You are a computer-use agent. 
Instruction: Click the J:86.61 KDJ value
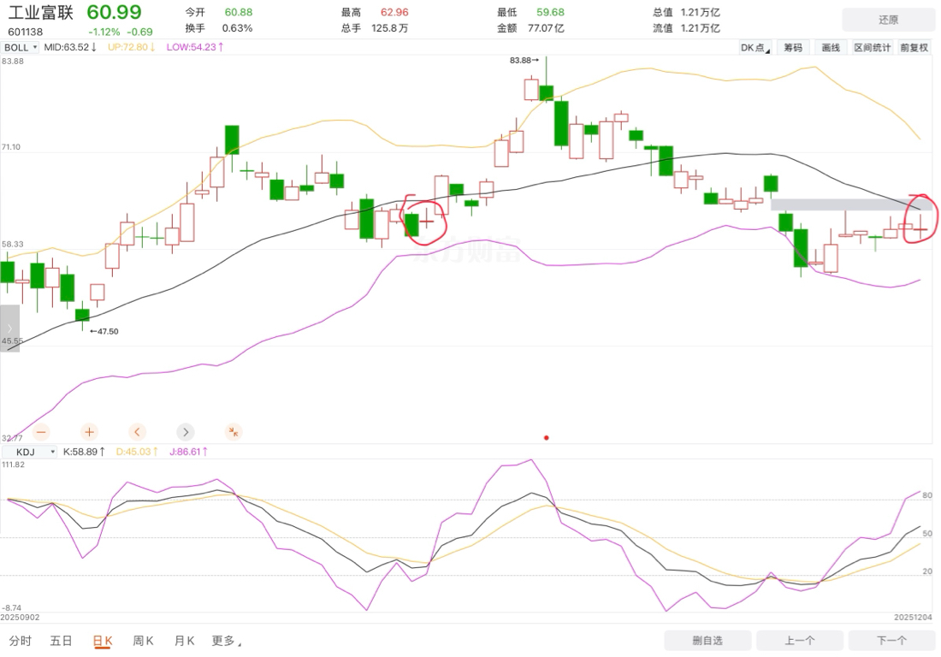(188, 451)
